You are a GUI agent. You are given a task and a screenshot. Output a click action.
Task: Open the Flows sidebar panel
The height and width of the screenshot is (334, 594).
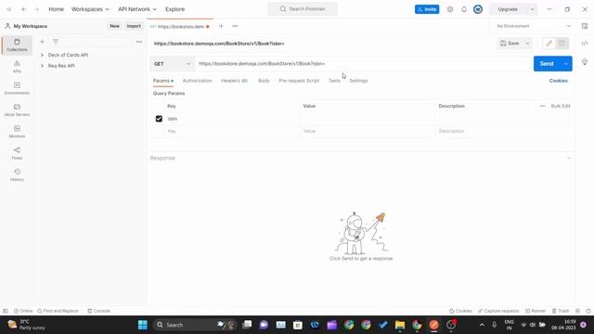click(17, 153)
